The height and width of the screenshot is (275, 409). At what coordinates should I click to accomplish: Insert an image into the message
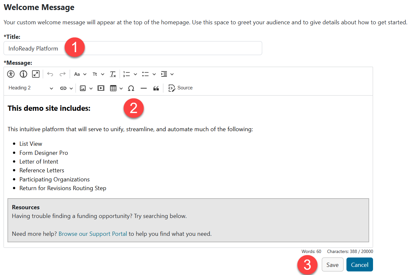click(83, 88)
